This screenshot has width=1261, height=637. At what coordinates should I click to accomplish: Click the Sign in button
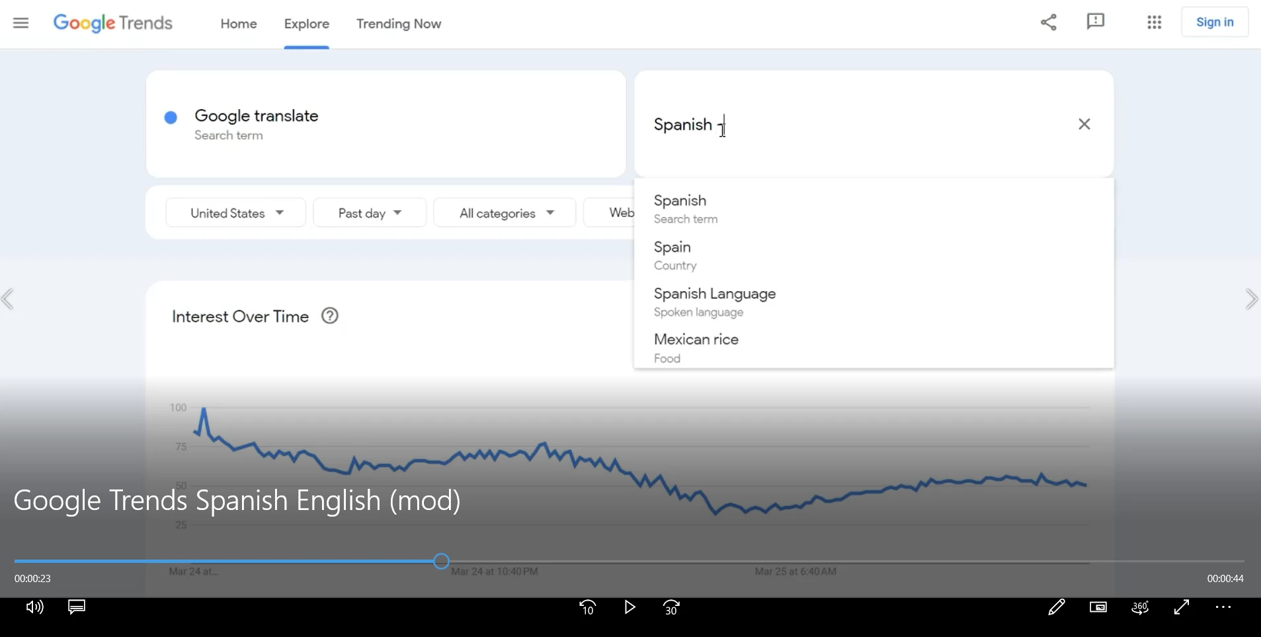point(1215,22)
